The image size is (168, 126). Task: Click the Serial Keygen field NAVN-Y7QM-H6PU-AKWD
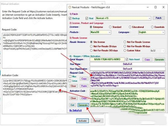pyautogui.click(x=107, y=59)
